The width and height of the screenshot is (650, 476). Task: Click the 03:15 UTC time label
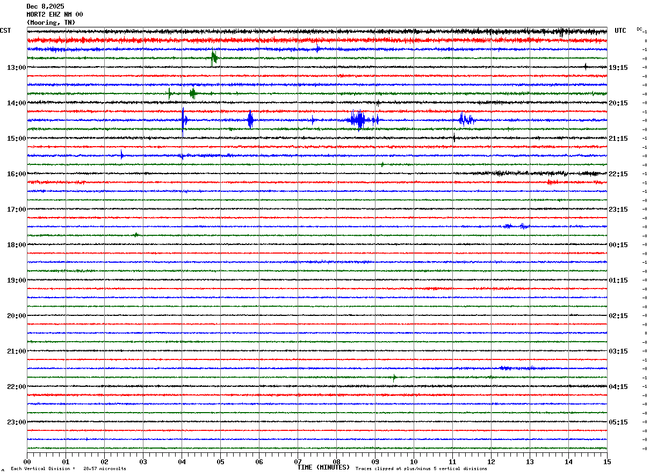(x=618, y=351)
